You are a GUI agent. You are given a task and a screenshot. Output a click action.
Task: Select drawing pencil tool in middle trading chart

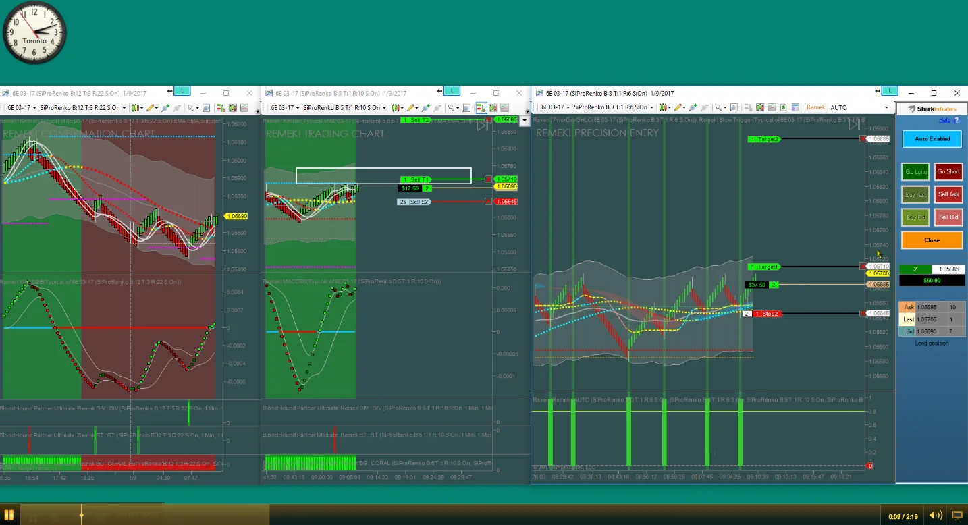point(411,107)
